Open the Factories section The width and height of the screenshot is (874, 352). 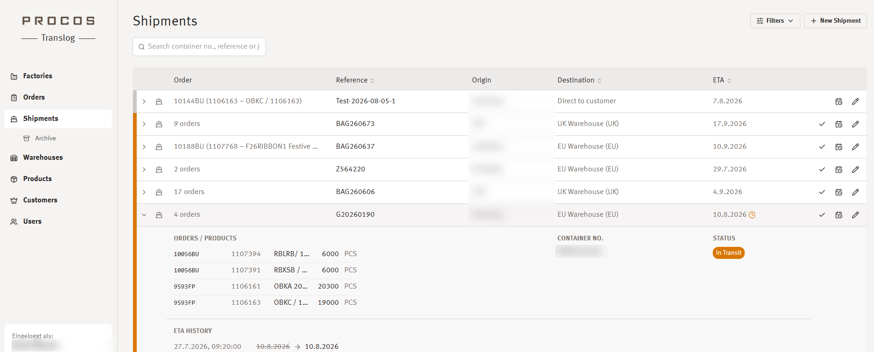58,76
